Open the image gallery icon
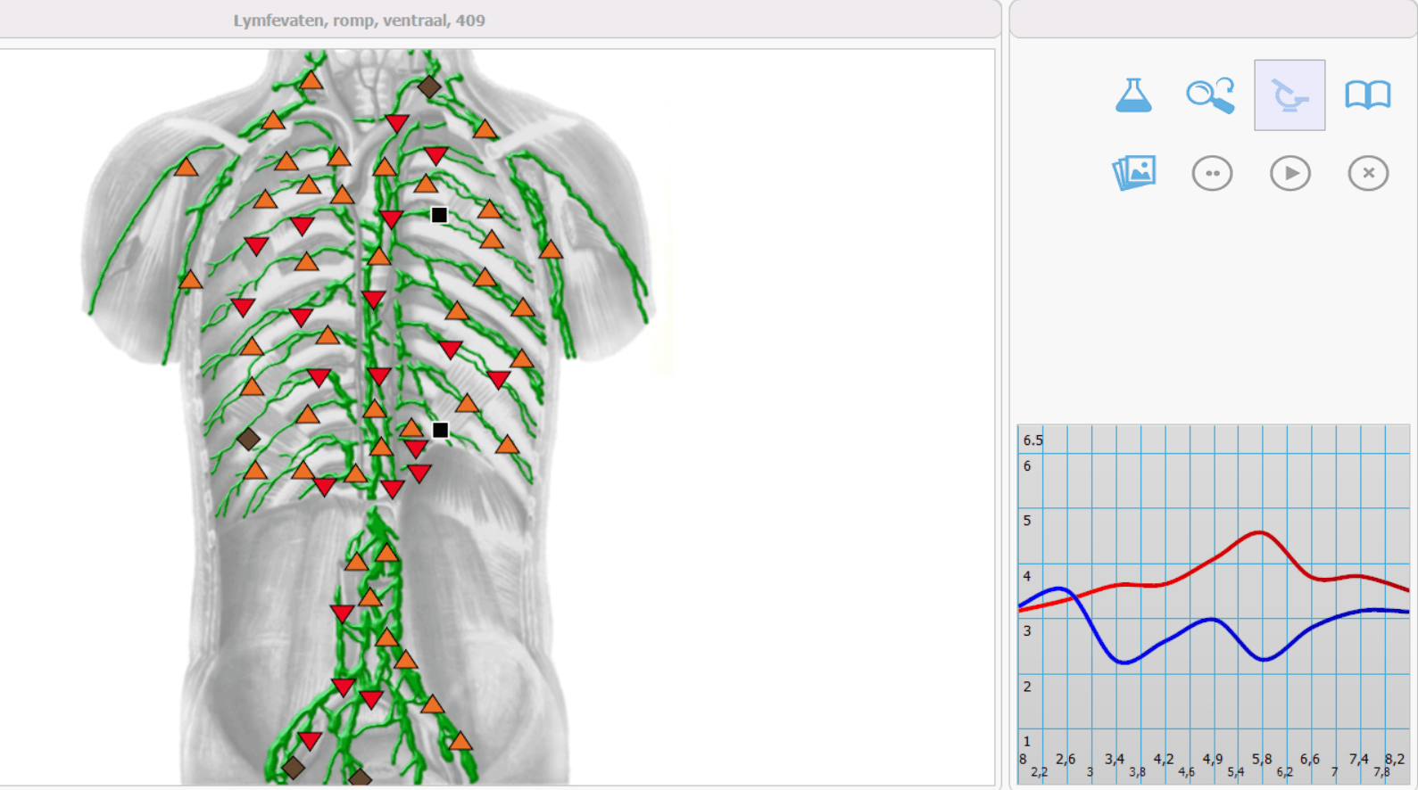 tap(1134, 172)
